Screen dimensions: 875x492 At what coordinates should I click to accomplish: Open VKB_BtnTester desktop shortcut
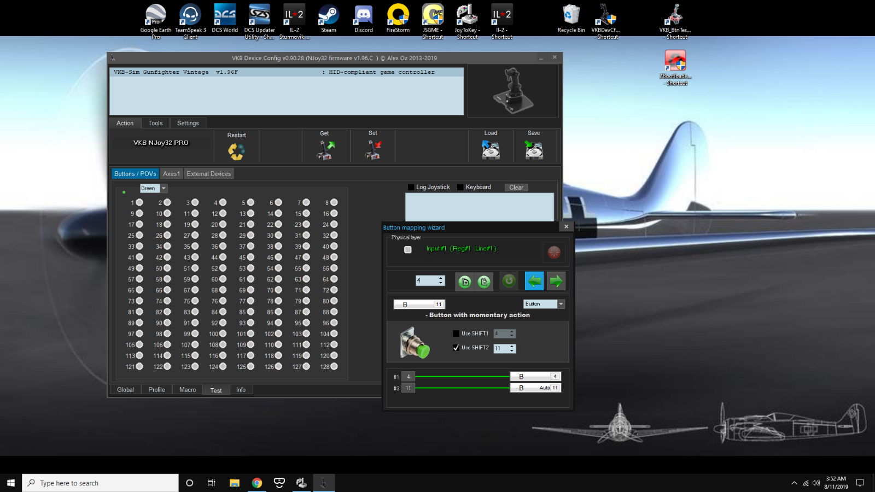point(675,21)
